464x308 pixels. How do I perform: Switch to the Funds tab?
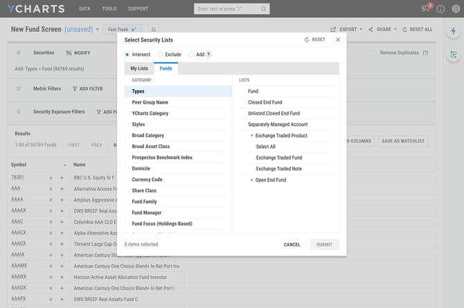tap(166, 69)
